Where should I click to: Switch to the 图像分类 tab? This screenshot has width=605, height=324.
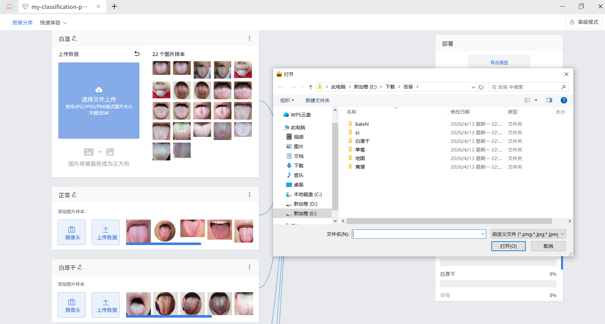23,23
